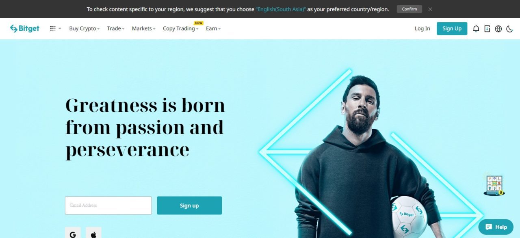This screenshot has height=238, width=520.
Task: Expand the Trade dropdown menu
Action: (116, 28)
